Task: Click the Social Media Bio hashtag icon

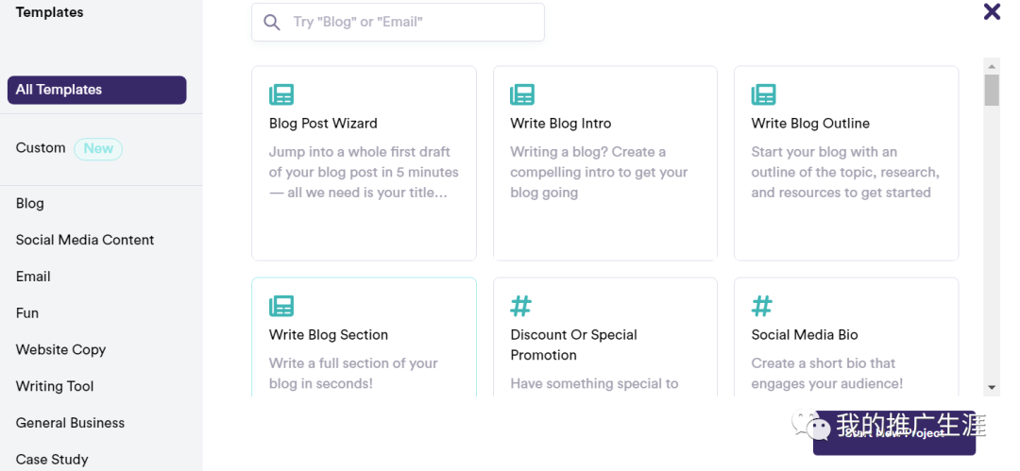Action: (x=762, y=306)
